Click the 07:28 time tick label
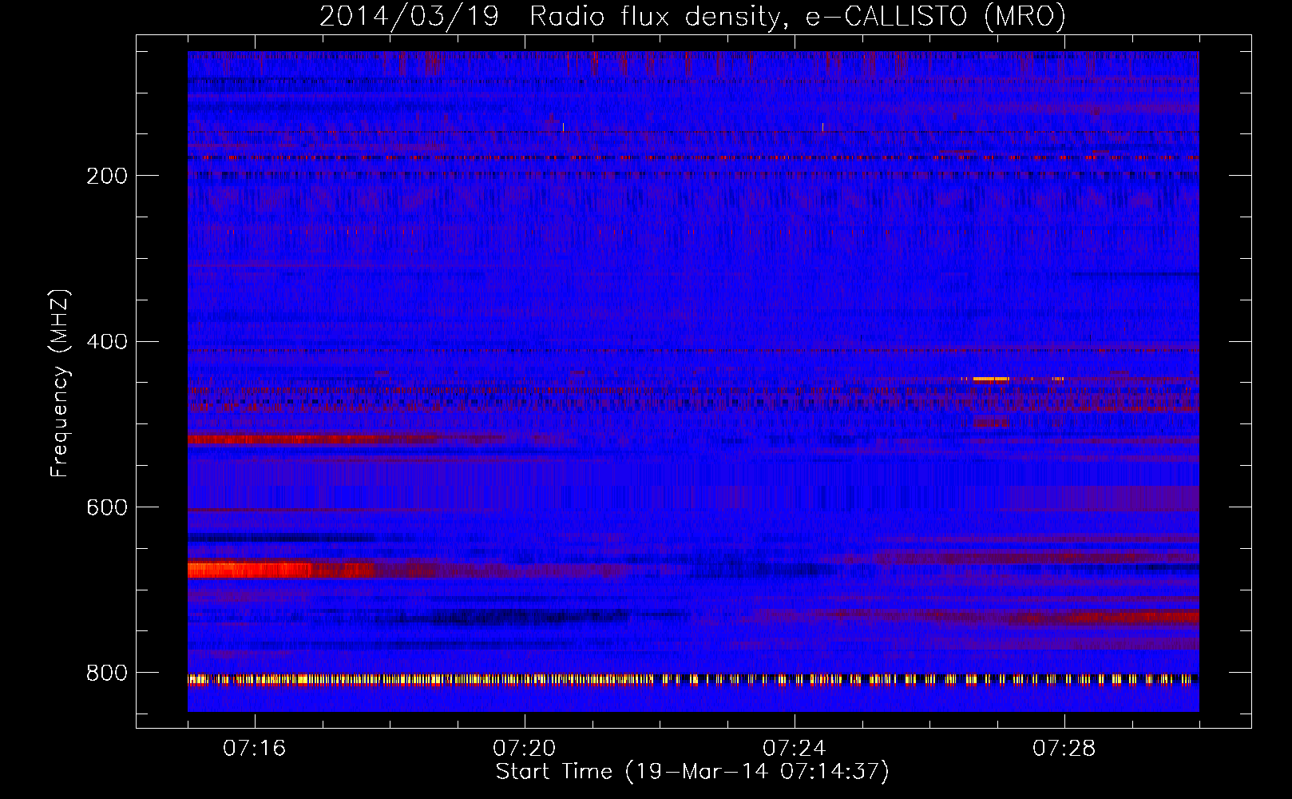 pos(1064,748)
